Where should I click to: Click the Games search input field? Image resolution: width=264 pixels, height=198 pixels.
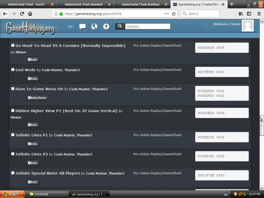click(148, 27)
